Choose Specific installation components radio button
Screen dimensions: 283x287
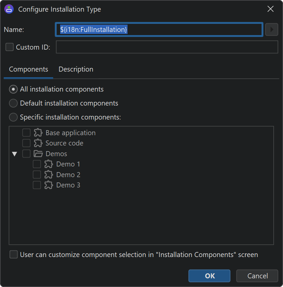(13, 117)
